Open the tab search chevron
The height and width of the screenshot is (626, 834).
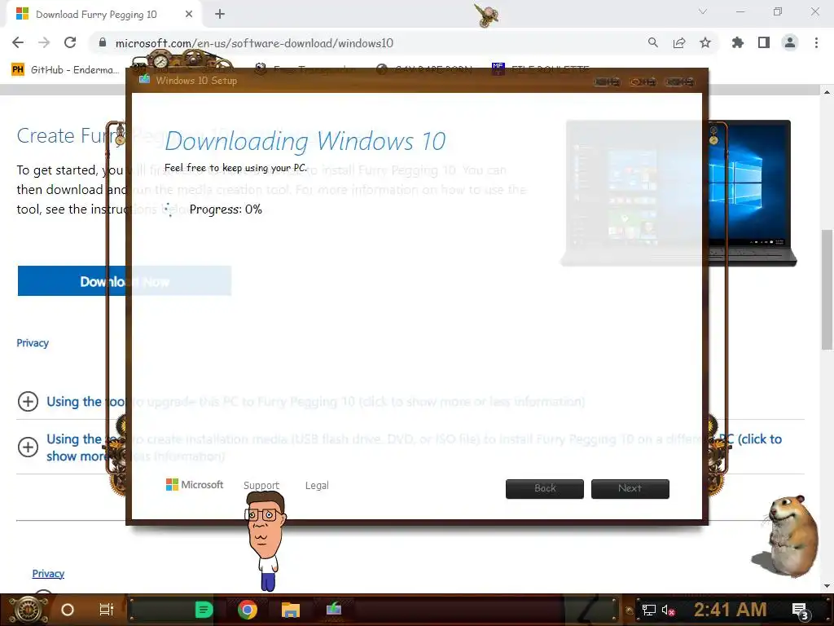[x=703, y=11]
